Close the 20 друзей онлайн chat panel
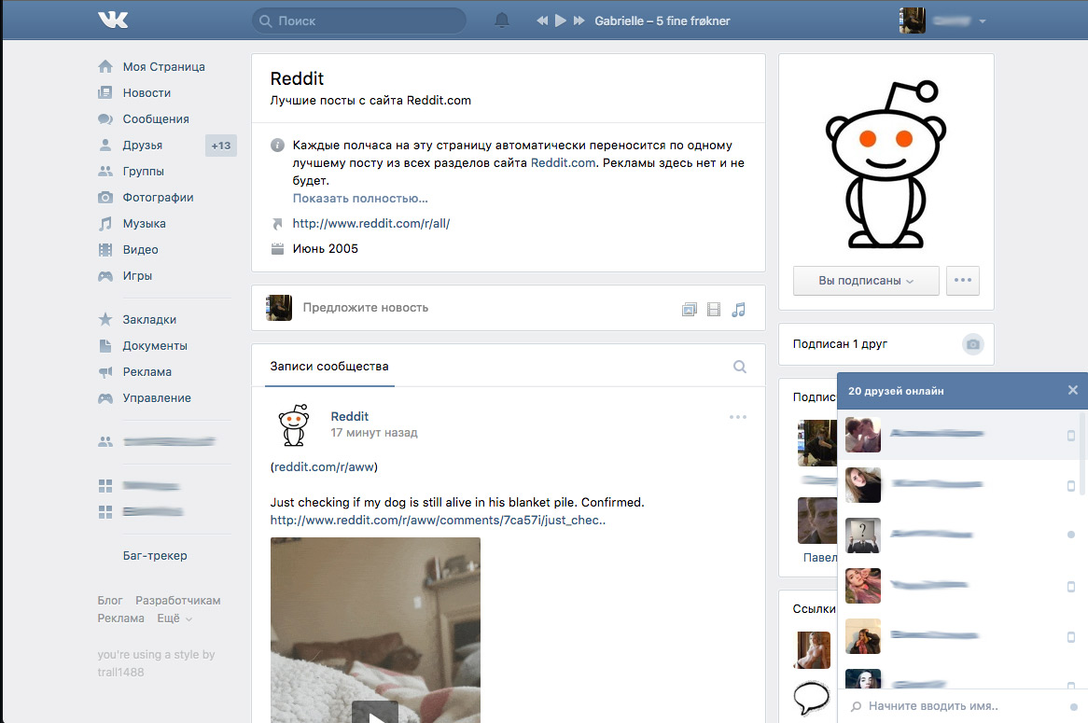 [1073, 390]
